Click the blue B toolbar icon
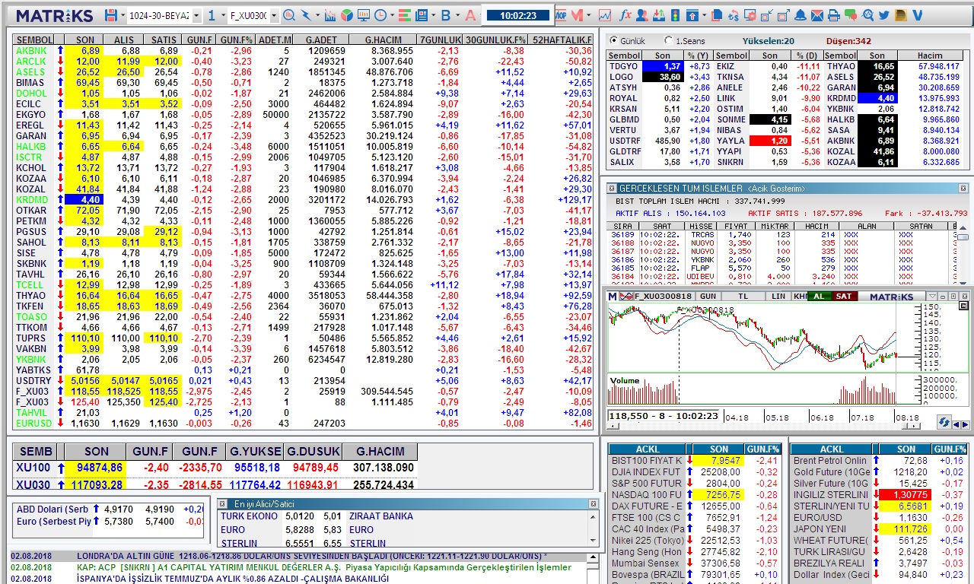The image size is (974, 584). [x=445, y=15]
